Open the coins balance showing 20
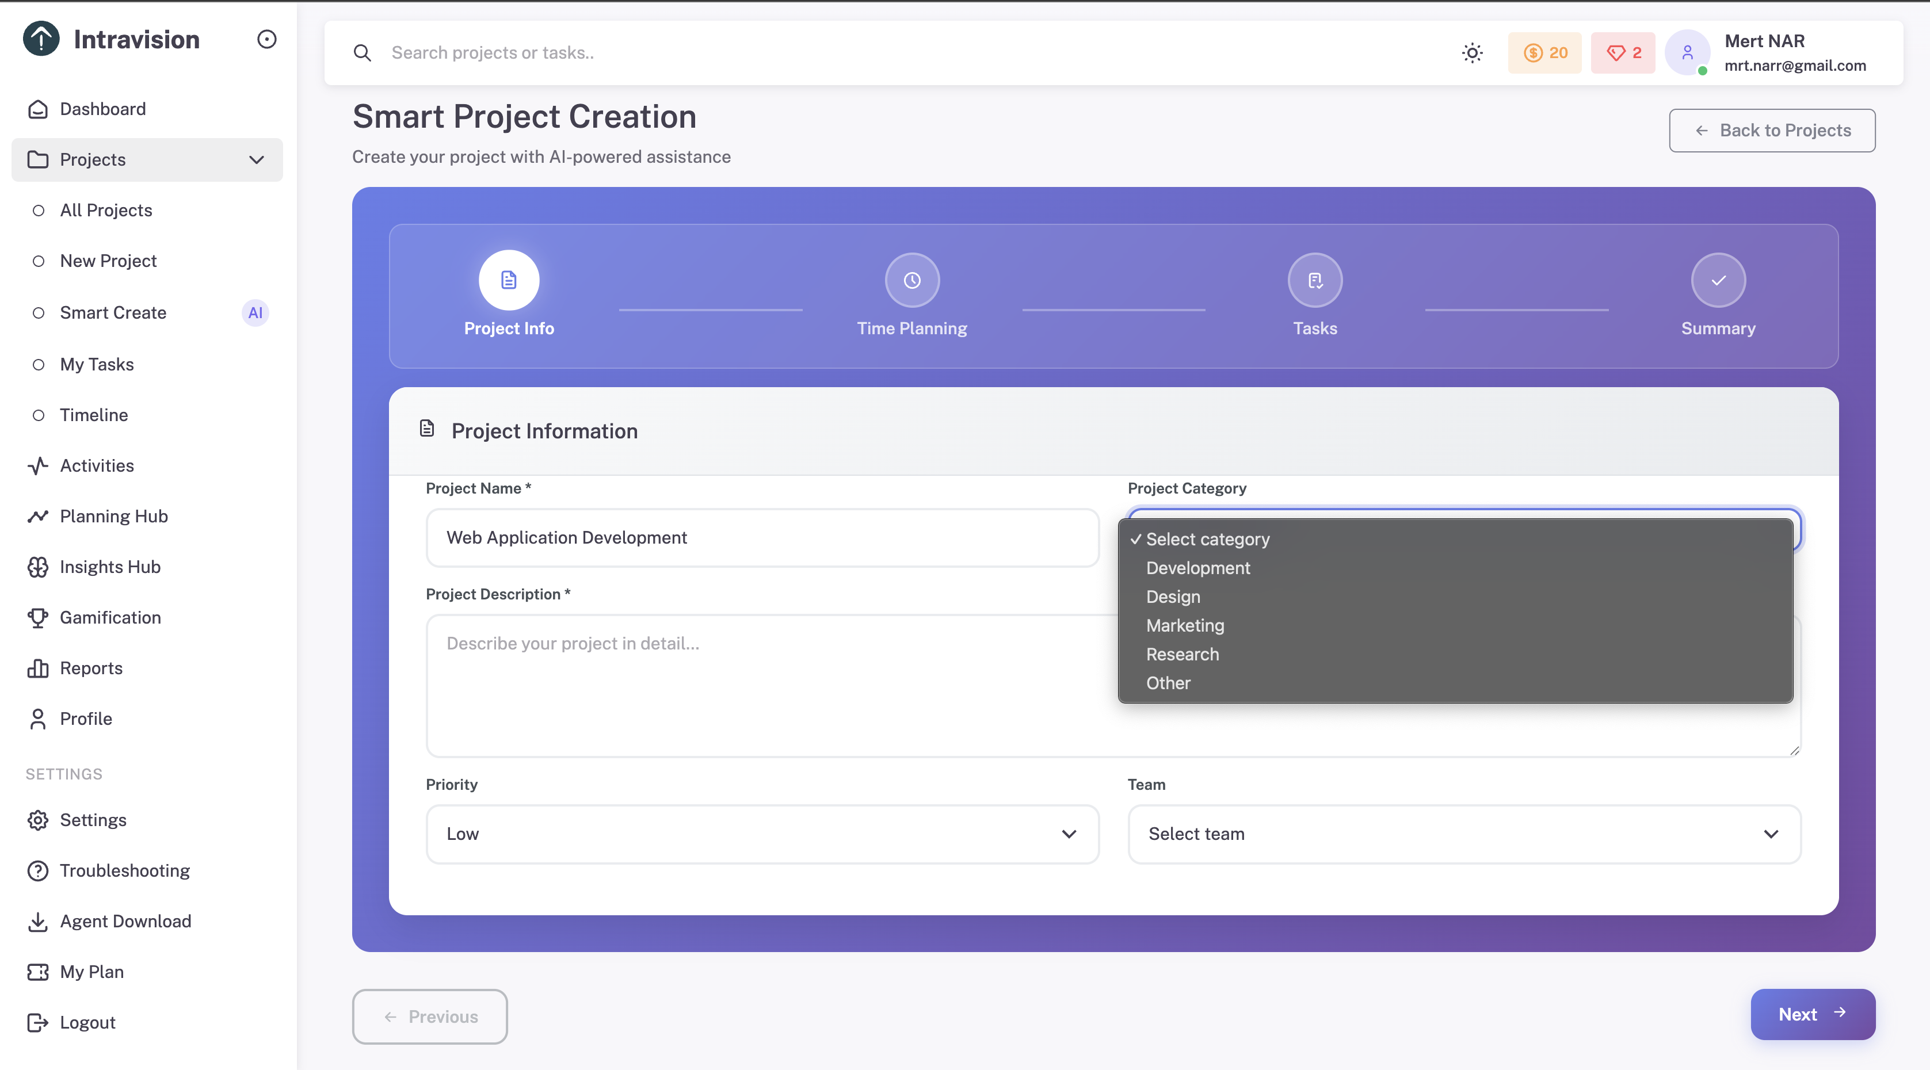 point(1545,52)
